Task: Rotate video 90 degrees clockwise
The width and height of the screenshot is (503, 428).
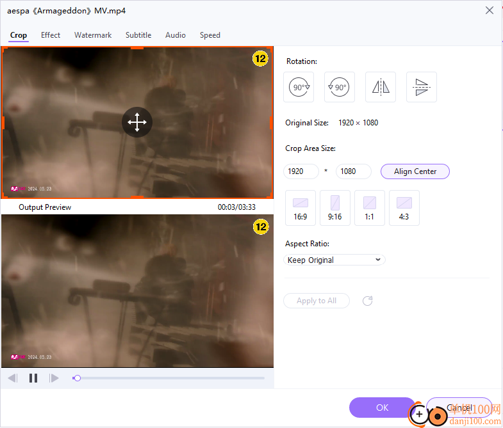Action: 299,87
